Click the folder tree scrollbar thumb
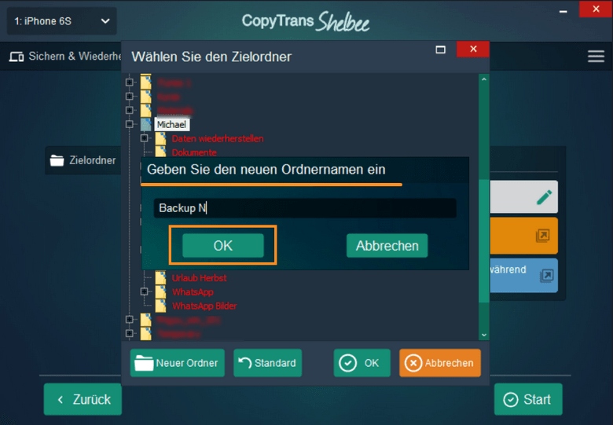Image resolution: width=613 pixels, height=425 pixels. (x=484, y=240)
